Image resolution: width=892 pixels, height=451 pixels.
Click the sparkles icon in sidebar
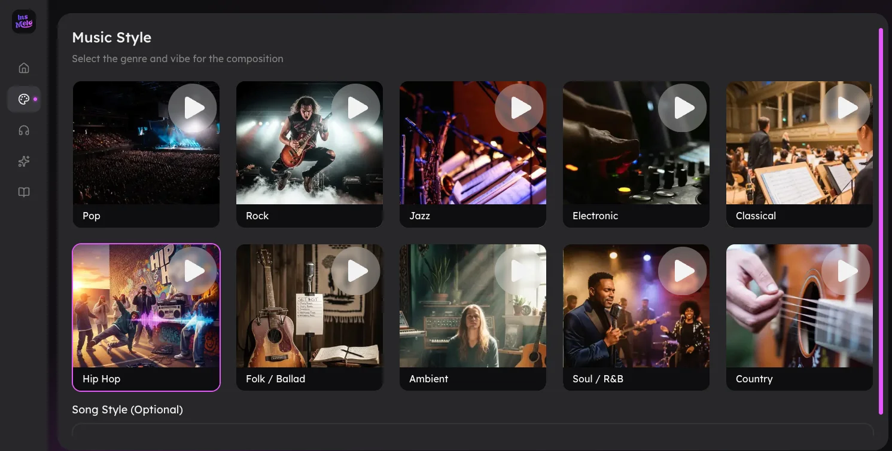click(x=24, y=161)
